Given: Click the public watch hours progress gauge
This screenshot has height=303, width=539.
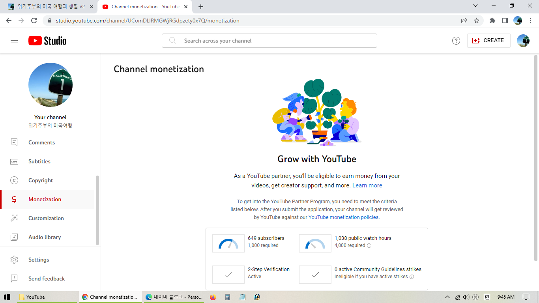Looking at the screenshot, I should coord(315,243).
